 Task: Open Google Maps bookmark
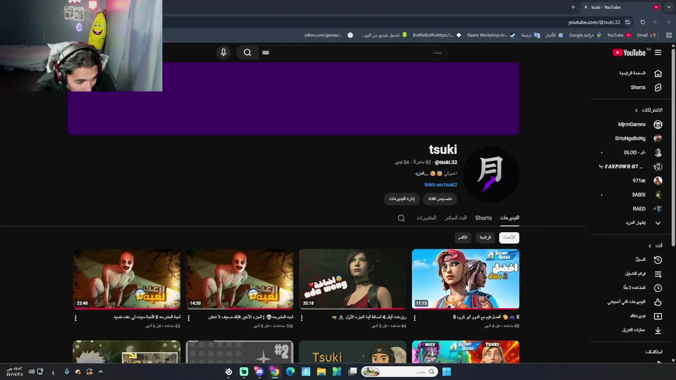(585, 35)
